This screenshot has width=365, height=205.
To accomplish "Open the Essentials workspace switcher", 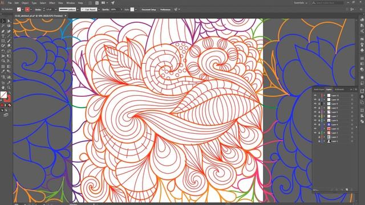I will [301, 3].
